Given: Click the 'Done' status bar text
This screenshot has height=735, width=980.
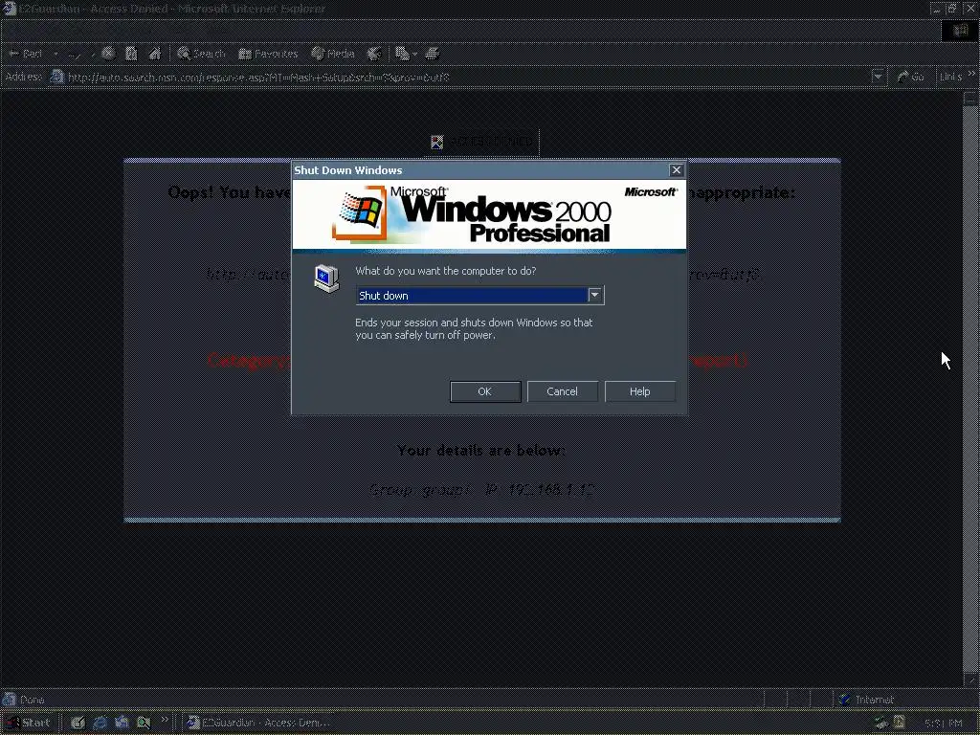Looking at the screenshot, I should [32, 700].
